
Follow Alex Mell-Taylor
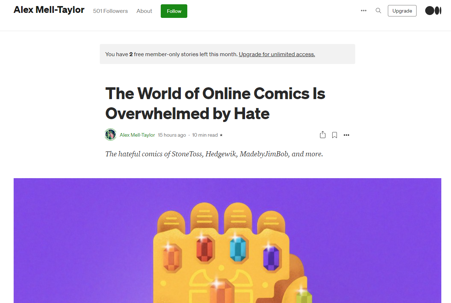click(174, 11)
